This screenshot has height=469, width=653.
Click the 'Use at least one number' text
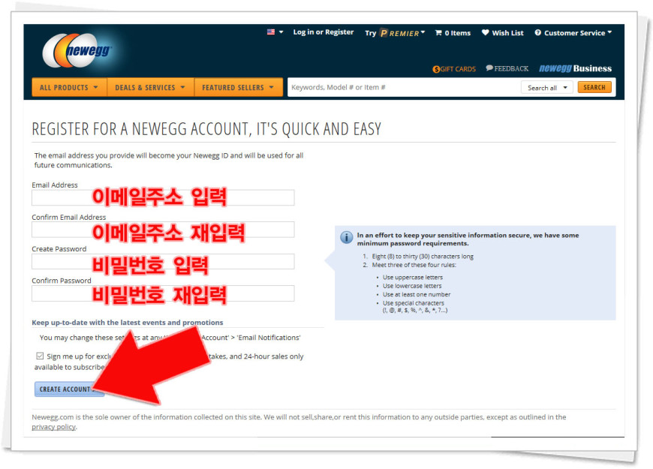[417, 294]
